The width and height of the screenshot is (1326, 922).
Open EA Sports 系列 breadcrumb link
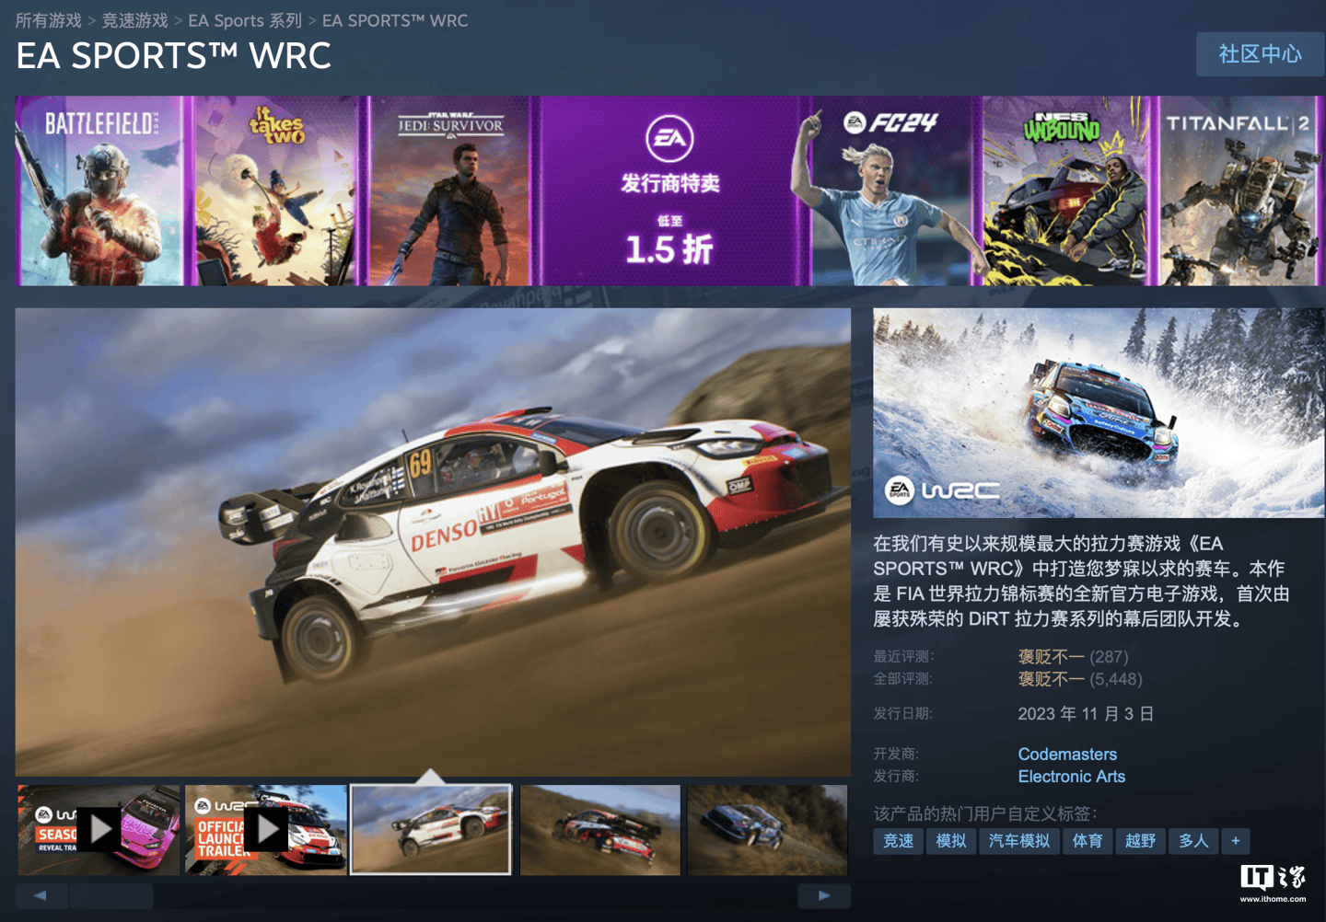click(245, 20)
